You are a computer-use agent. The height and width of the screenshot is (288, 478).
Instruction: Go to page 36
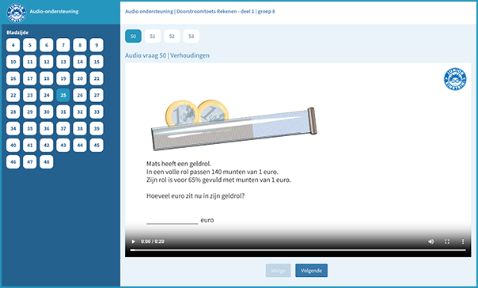tap(47, 129)
